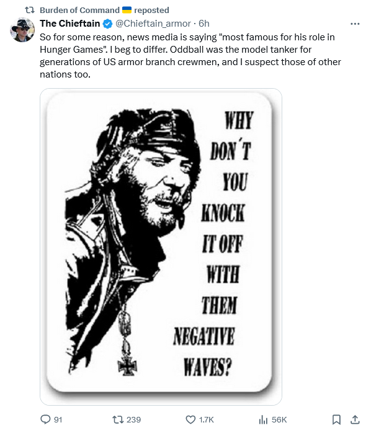
Task: Click the small repost icon beside Burden of Command
Action: pyautogui.click(x=30, y=10)
